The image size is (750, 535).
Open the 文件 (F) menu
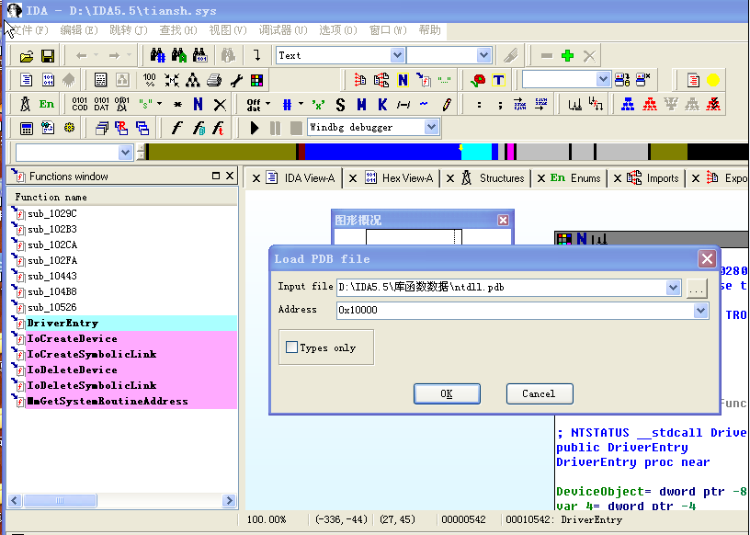click(x=29, y=30)
